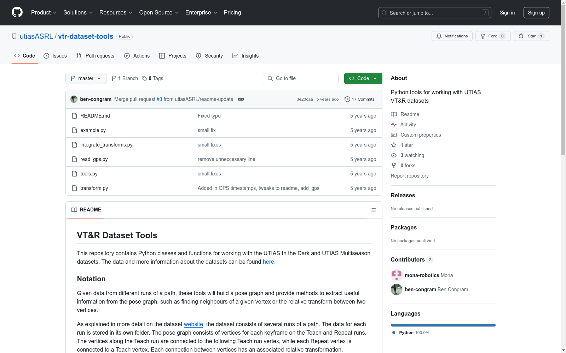Expand the Open Source menu
The image size is (566, 353).
[159, 13]
